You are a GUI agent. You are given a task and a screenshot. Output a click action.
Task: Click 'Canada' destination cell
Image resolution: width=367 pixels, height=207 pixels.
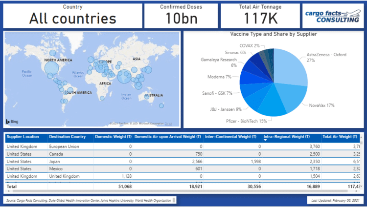click(56, 154)
